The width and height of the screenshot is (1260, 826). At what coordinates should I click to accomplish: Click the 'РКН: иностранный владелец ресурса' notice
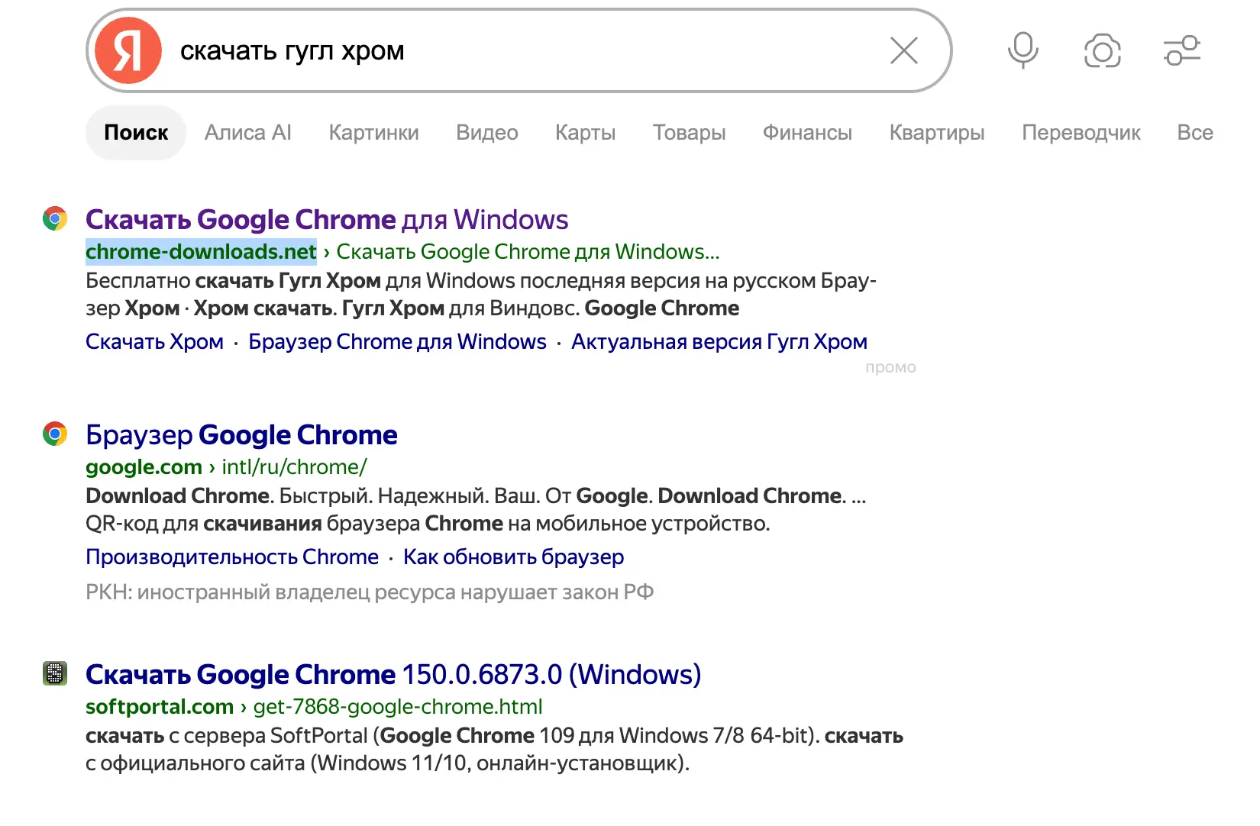370,592
